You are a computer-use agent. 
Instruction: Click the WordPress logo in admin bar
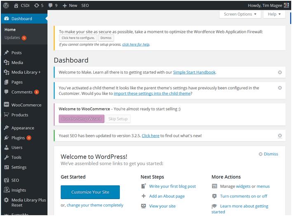click(x=6, y=5)
